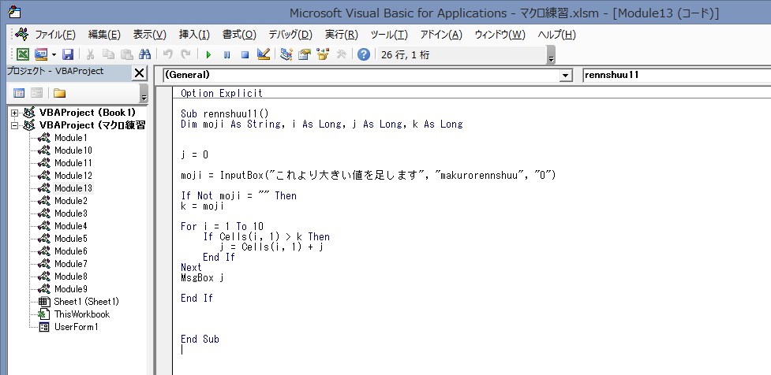
Task: Open standard toolbar options overflow arrow
Action: (551, 55)
